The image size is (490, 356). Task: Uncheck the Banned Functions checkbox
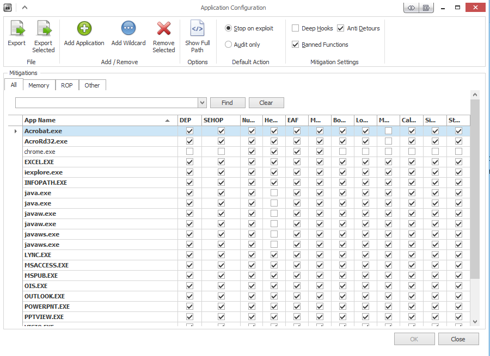tap(296, 45)
